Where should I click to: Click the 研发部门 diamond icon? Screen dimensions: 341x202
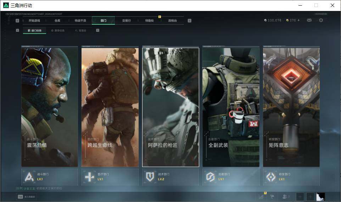pos(271,177)
